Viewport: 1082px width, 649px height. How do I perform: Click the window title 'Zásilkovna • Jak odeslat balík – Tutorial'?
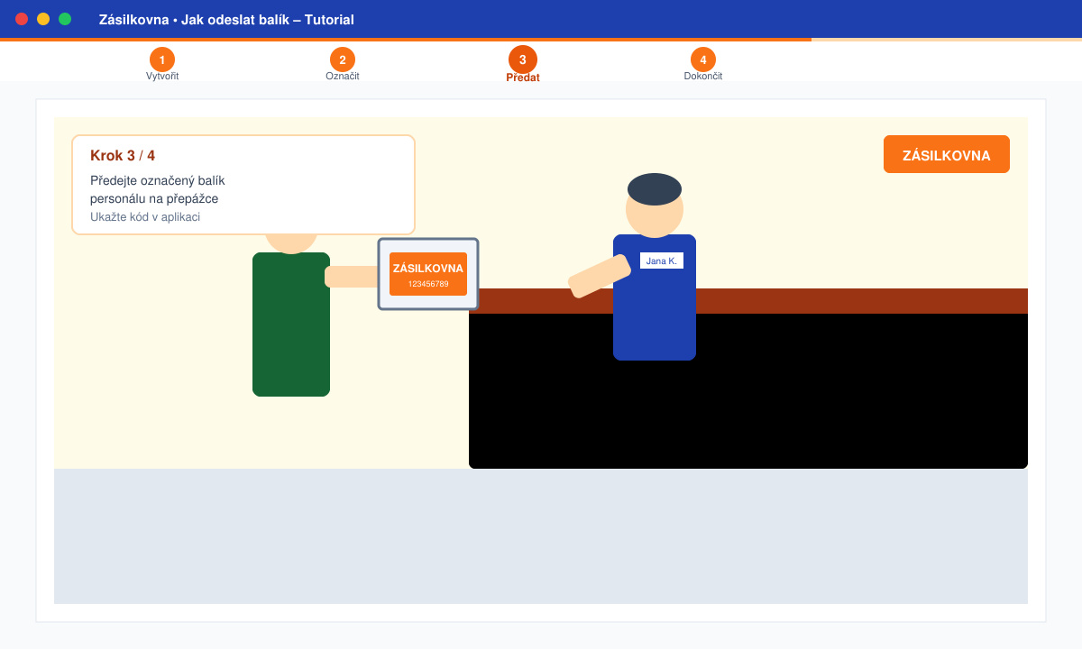(226, 19)
